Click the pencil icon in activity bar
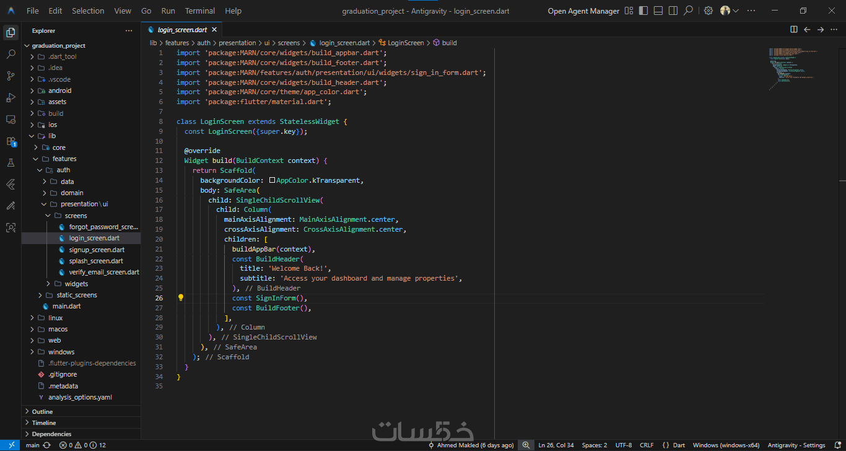Viewport: 846px width, 451px height. click(x=11, y=206)
